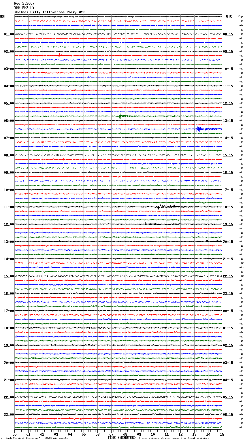
Task: Select the 23:00 MST time label
Action: click(x=9, y=415)
